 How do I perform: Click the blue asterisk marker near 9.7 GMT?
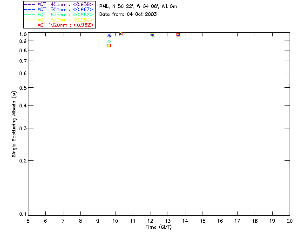109,35
